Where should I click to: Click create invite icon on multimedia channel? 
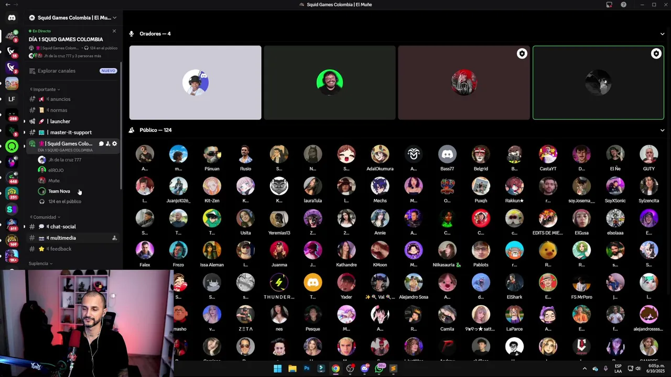pos(114,238)
